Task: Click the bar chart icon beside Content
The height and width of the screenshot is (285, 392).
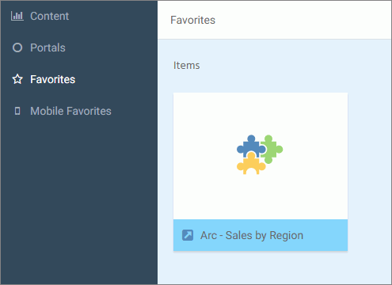Action: (17, 16)
